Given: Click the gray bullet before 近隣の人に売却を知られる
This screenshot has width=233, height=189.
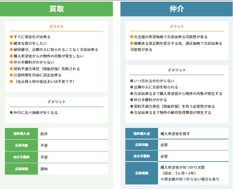Looking at the screenshot, I should tap(132, 87).
